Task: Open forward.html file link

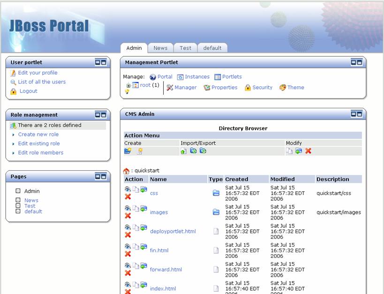Action: [x=166, y=270]
